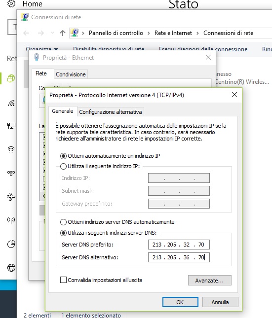Screen dimensions: 272x318
Task: Open the Settings gear icon beside Home
Action: tap(11, 3)
